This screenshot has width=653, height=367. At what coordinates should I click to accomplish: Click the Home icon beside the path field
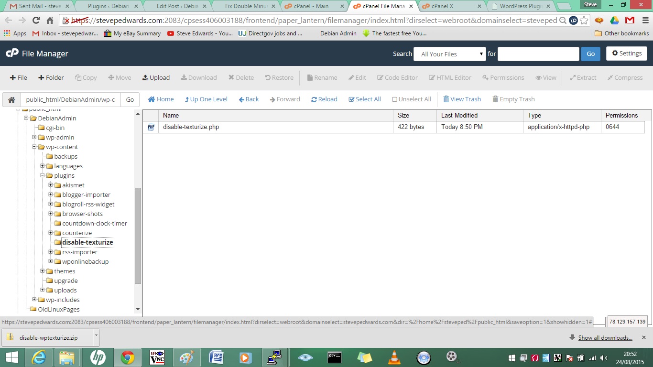11,100
